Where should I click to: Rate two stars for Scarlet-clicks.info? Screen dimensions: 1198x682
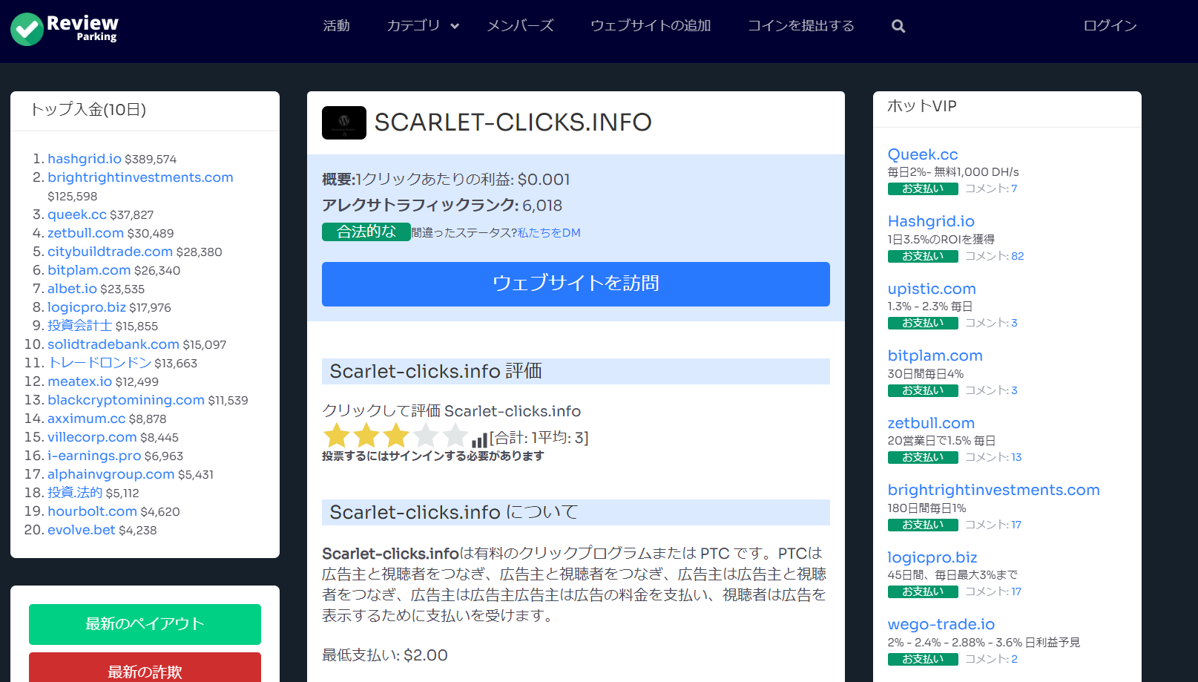pyautogui.click(x=366, y=436)
